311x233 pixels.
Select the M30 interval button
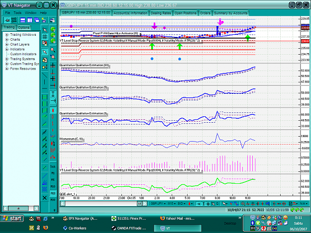tap(53, 200)
